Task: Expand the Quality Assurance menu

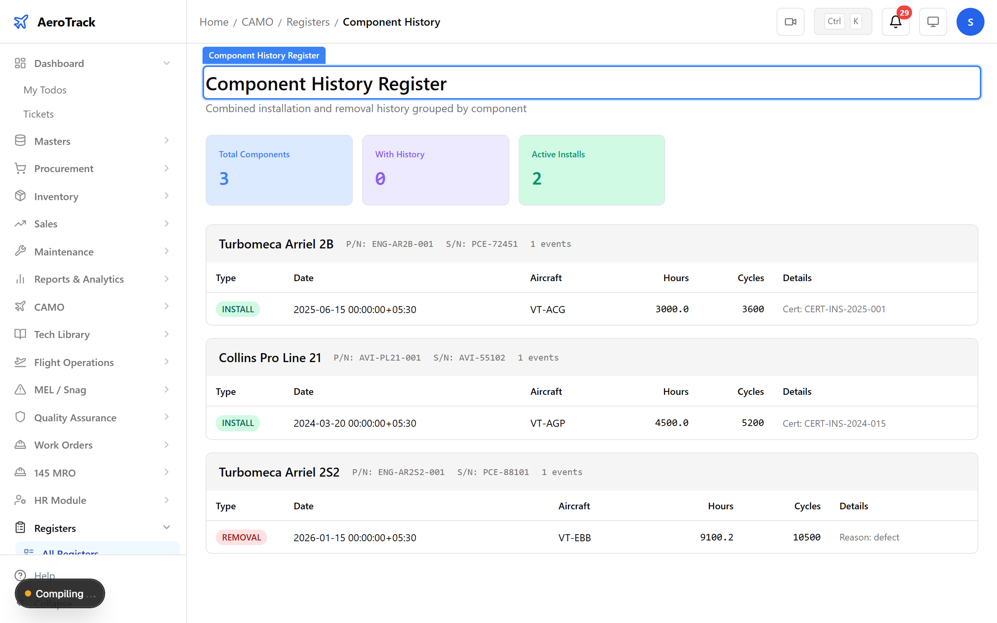Action: [x=166, y=417]
